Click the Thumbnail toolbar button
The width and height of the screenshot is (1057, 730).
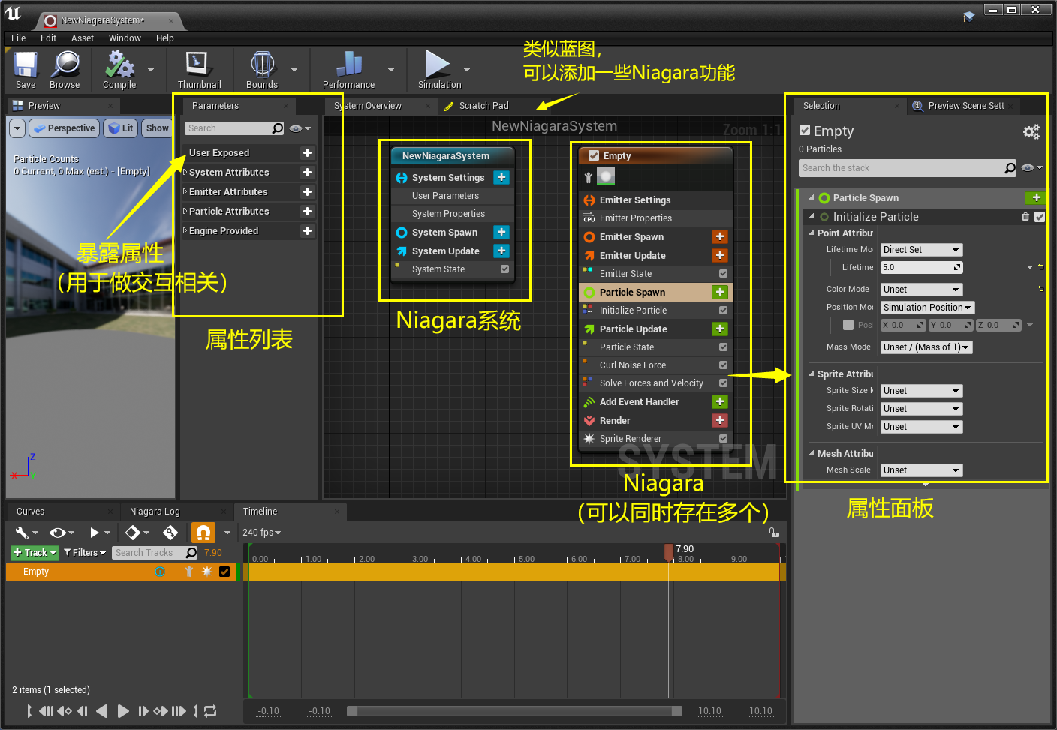(199, 70)
